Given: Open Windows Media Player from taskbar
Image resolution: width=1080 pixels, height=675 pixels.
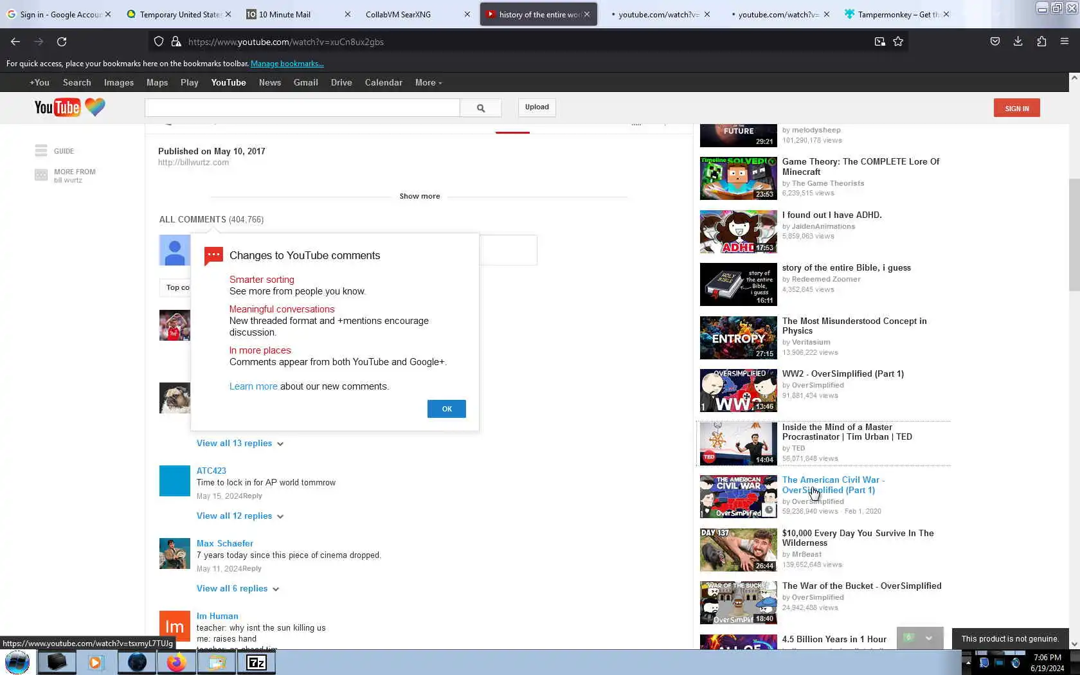Looking at the screenshot, I should point(96,662).
